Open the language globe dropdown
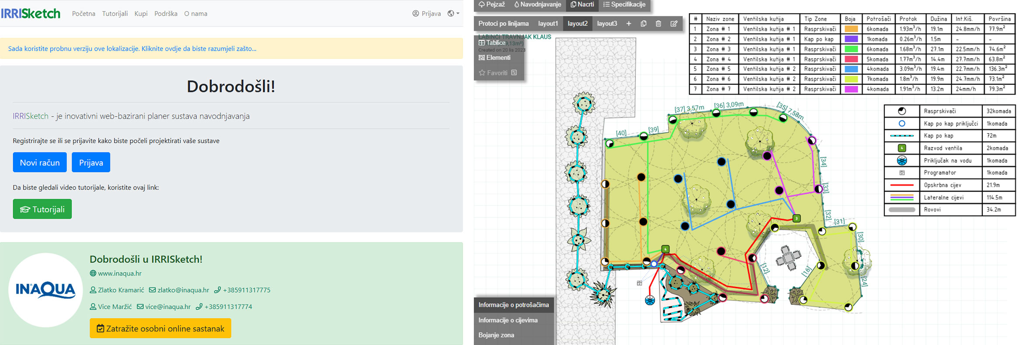The image size is (1022, 345). pos(453,14)
